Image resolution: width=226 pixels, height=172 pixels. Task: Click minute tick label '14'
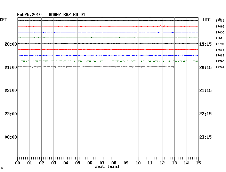186,163
